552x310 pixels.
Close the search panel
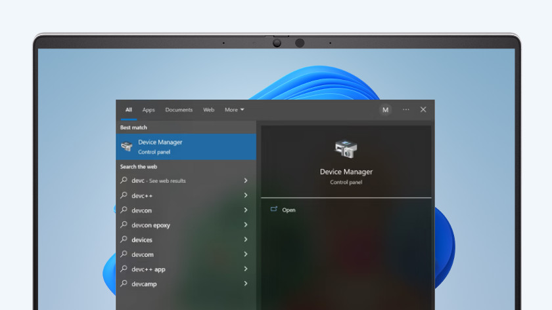(x=423, y=109)
